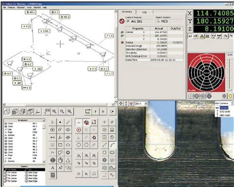Switch to the Log tab

144,12
